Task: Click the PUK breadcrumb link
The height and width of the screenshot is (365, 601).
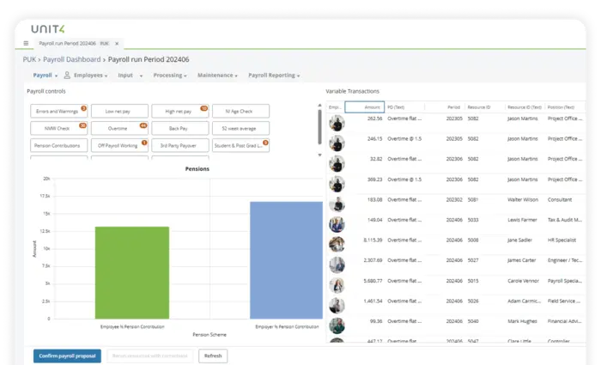Action: 29,59
